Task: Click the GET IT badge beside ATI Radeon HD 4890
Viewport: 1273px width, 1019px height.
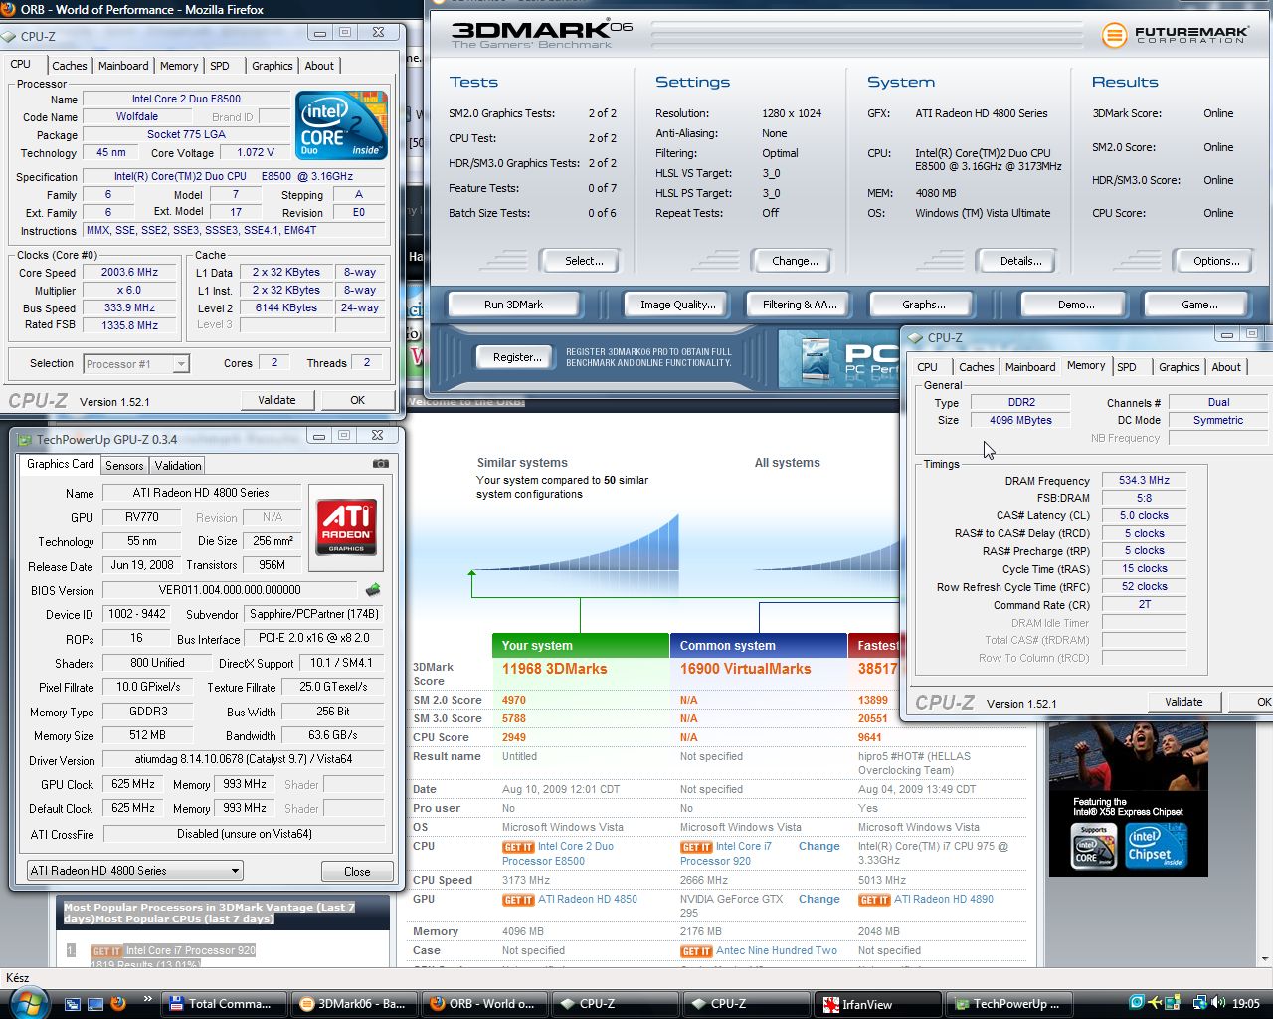Action: [874, 900]
